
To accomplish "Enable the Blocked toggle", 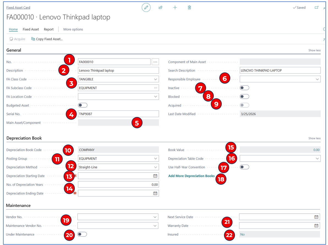I will pyautogui.click(x=244, y=97).
